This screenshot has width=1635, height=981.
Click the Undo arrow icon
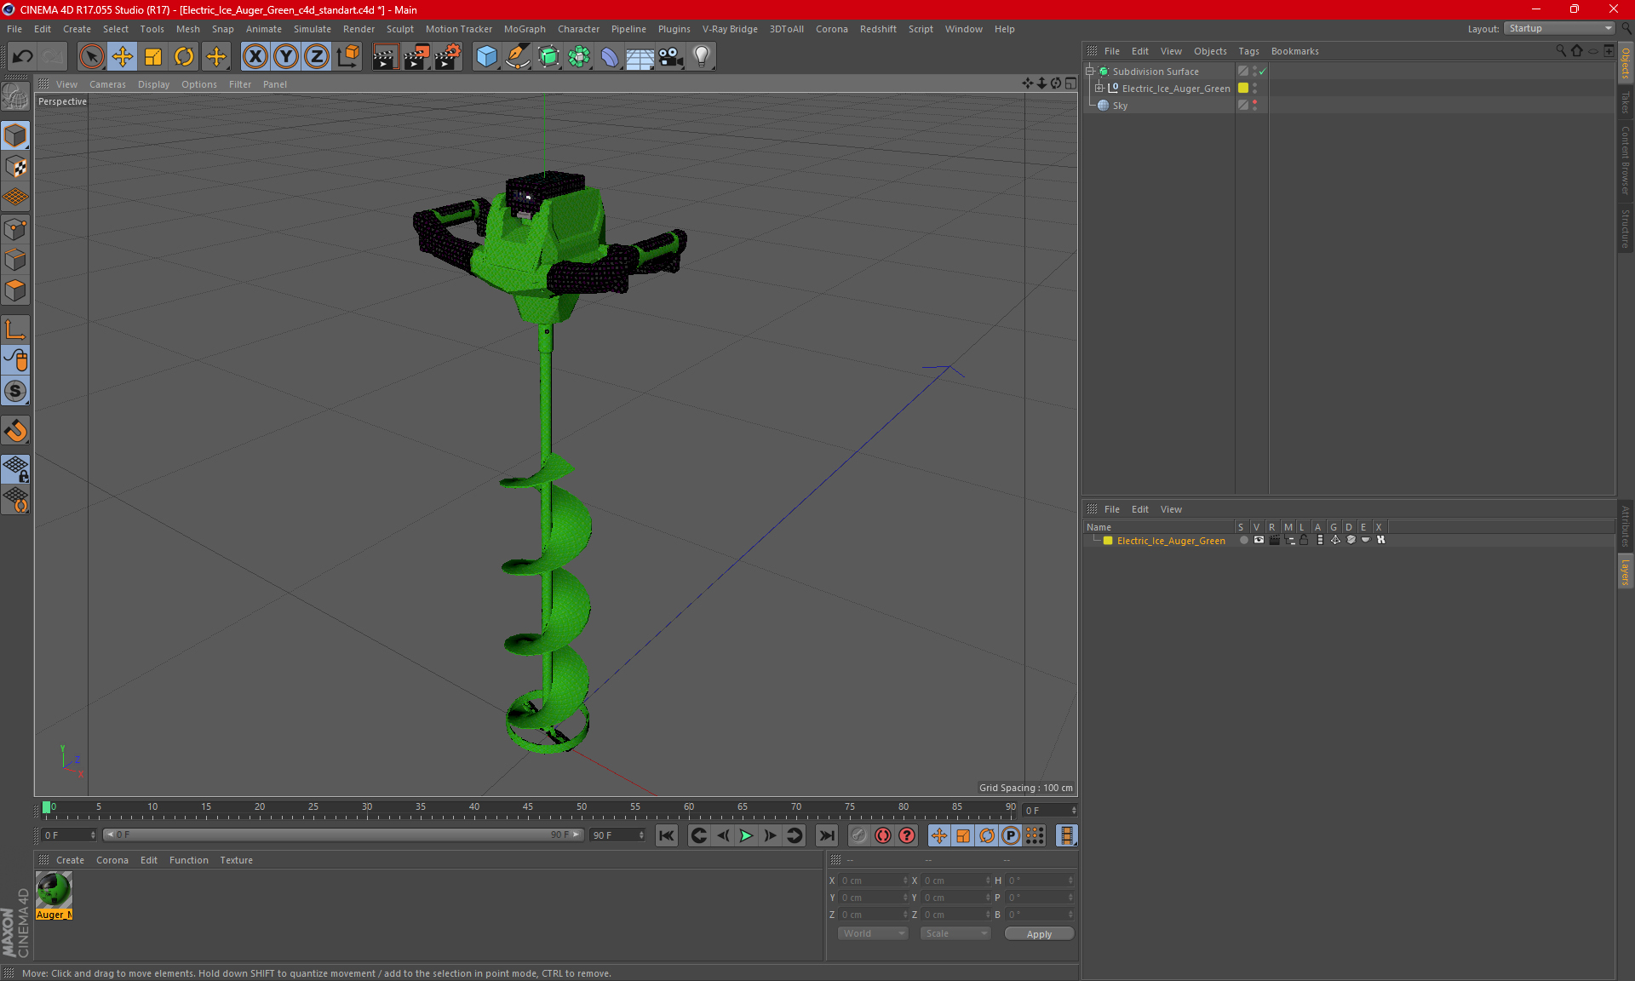[x=23, y=57]
